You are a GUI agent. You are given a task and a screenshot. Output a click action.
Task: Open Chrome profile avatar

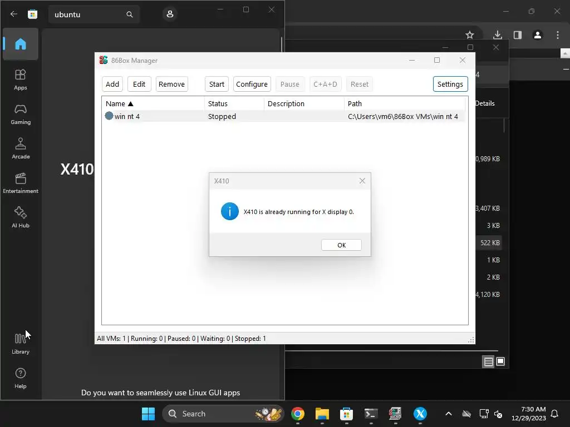pos(538,35)
